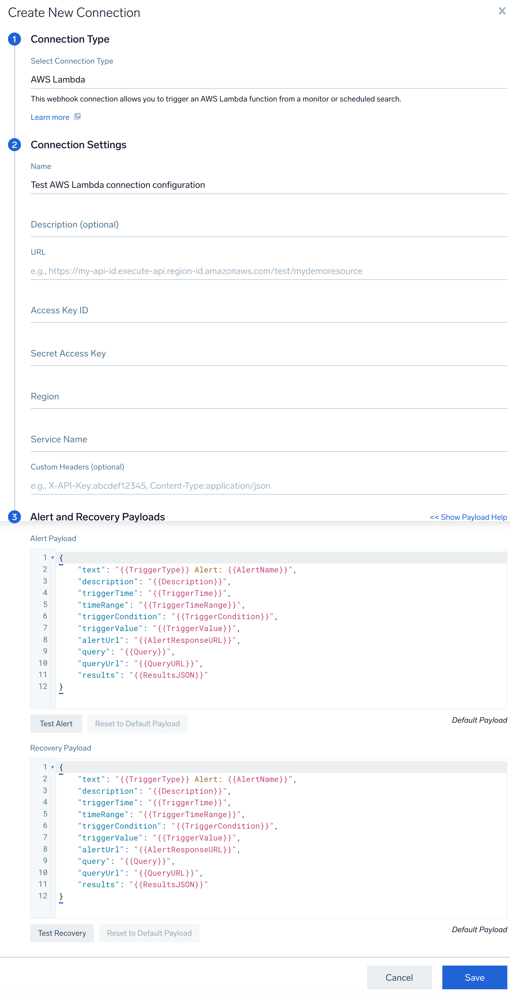Collapse the Alert Payload JSON fold arrow
This screenshot has width=510, height=994.
click(x=52, y=558)
